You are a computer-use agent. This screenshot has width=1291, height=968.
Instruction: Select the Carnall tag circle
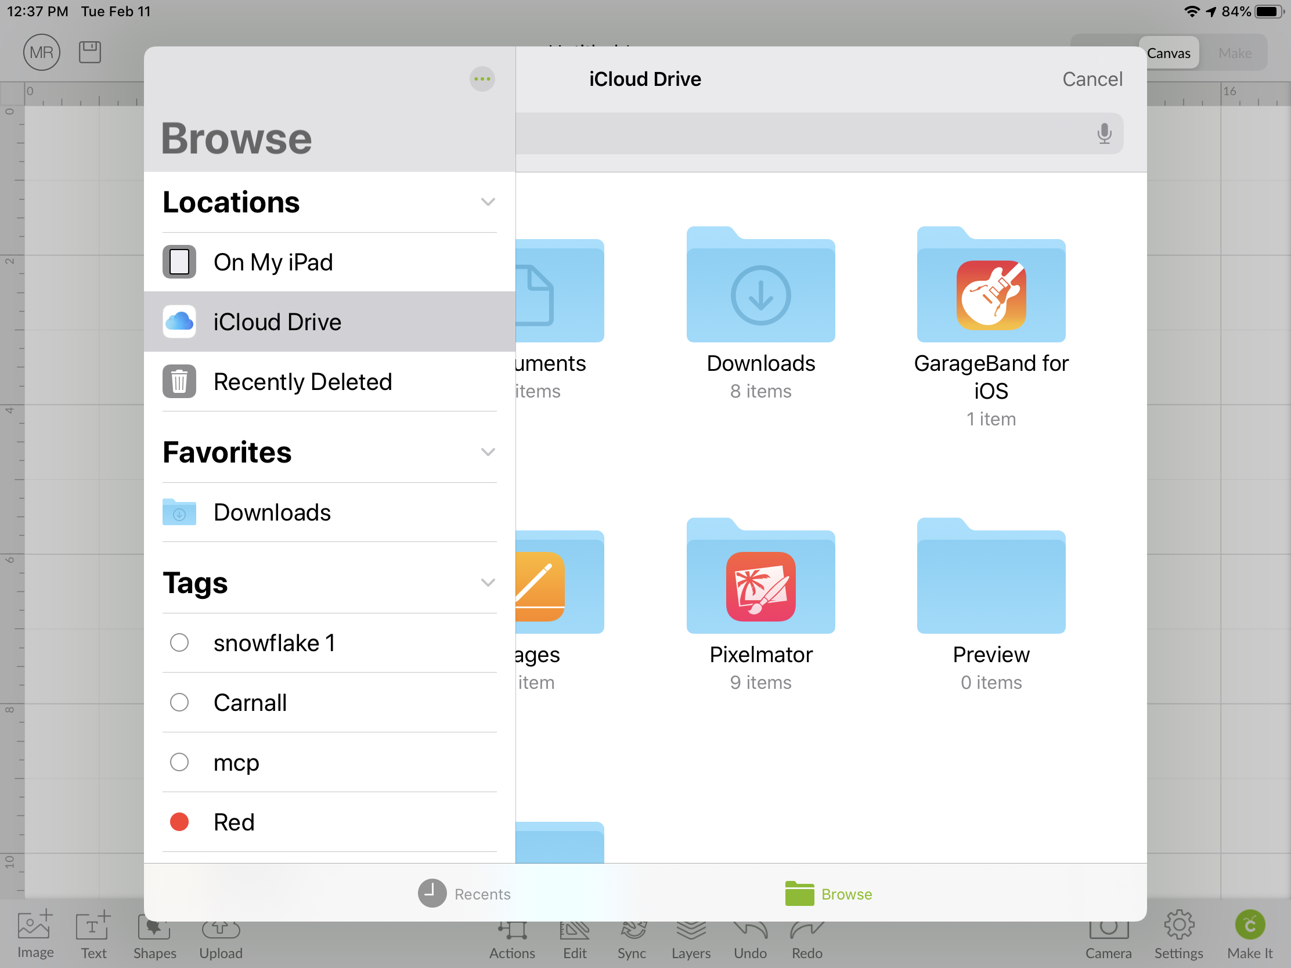[x=179, y=702]
